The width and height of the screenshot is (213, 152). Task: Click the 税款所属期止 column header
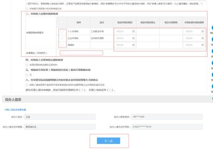click(148, 22)
